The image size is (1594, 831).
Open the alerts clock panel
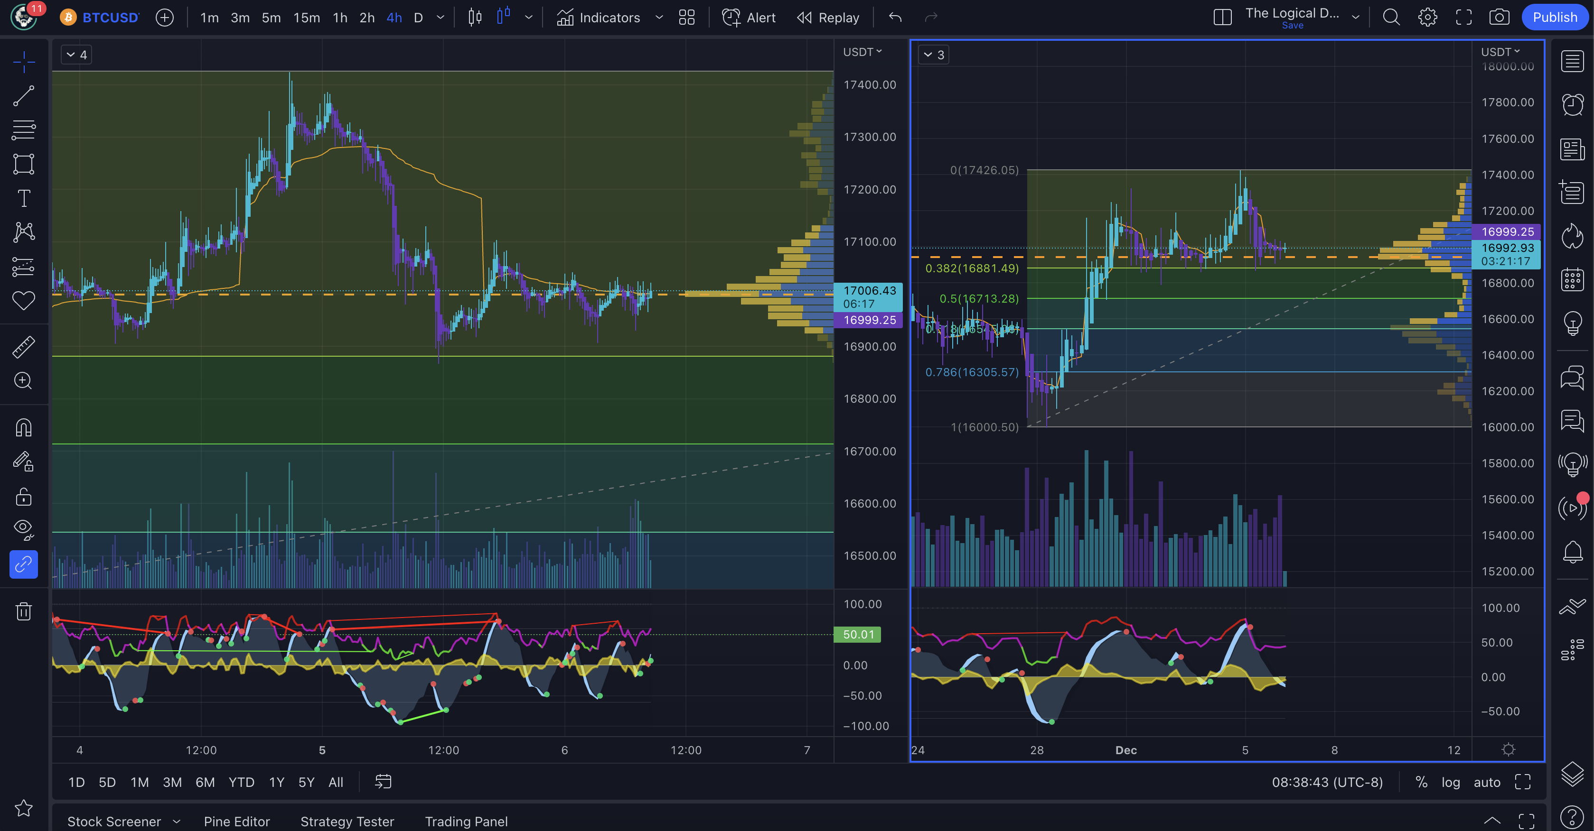click(1572, 104)
